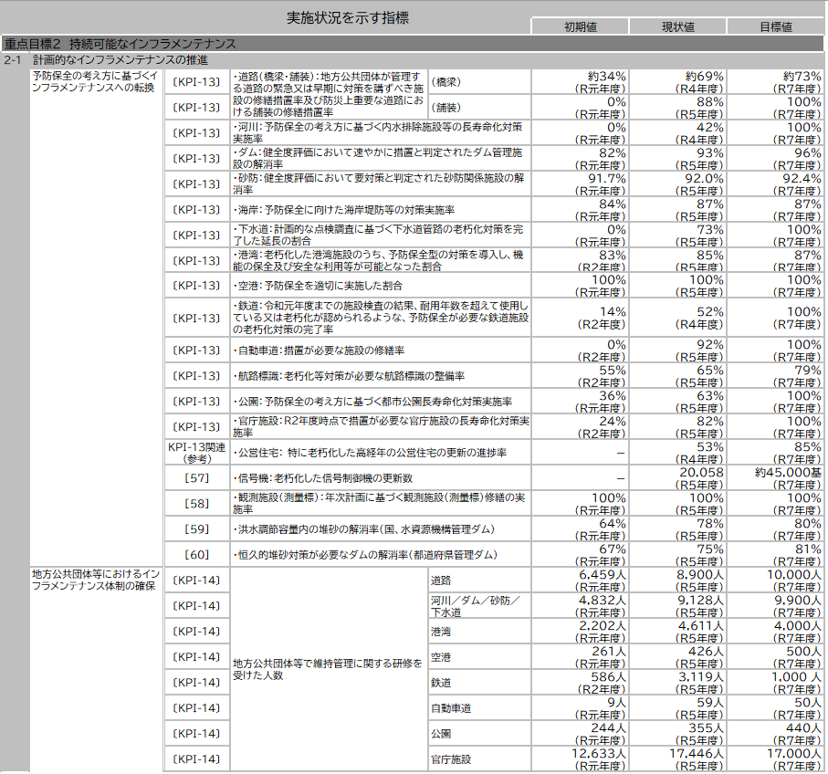Click the 約73% target value cell
Screen dimensions: 828x774
click(775, 82)
